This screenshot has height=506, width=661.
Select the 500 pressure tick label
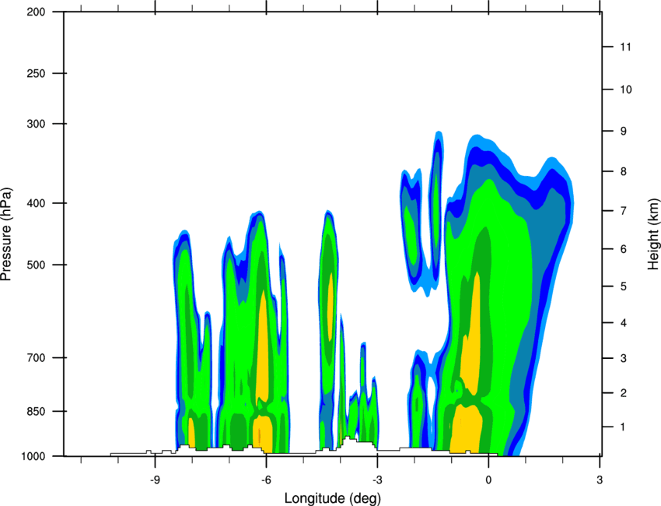[x=36, y=265]
